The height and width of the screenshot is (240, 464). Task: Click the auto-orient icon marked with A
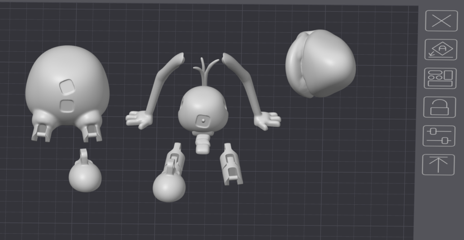pos(441,49)
